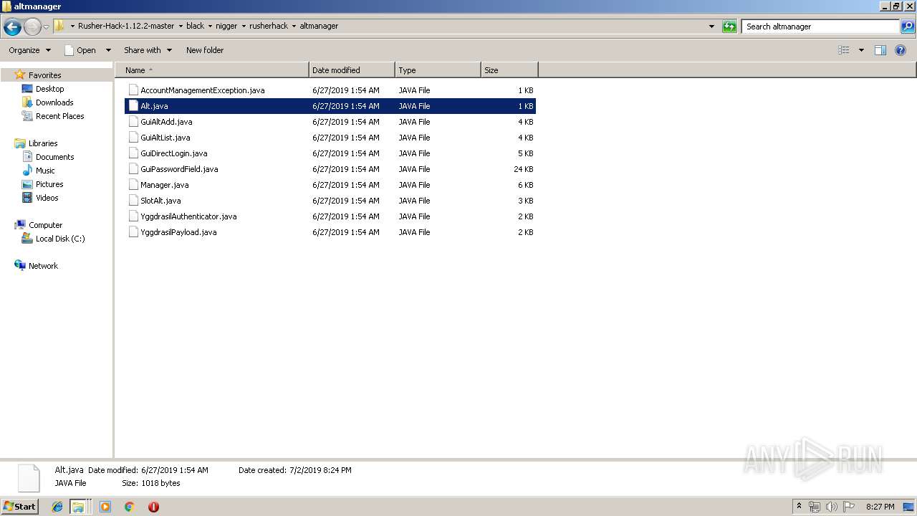Go back with the Back arrow button
The width and height of the screenshot is (917, 516).
[12, 27]
